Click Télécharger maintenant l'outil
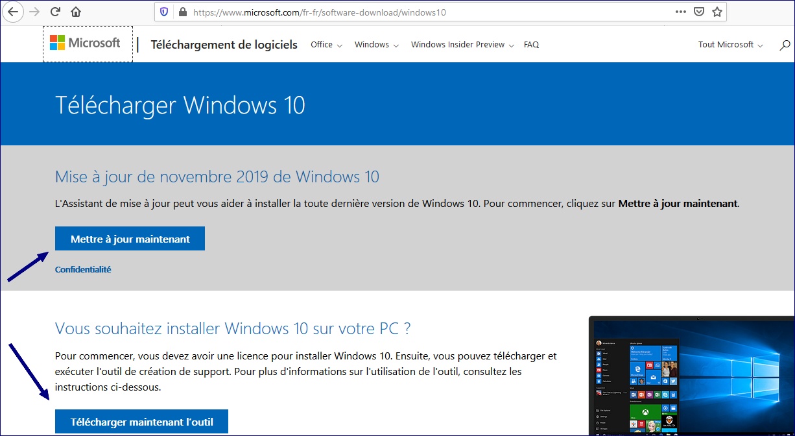 (x=141, y=421)
